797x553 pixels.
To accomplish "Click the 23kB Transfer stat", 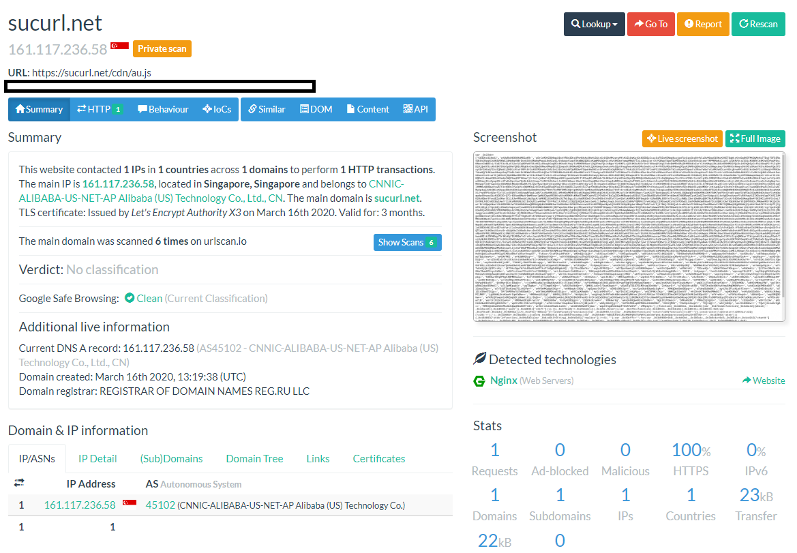I will coord(756,504).
